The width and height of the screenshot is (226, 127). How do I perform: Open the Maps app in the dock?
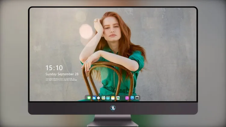103,98
